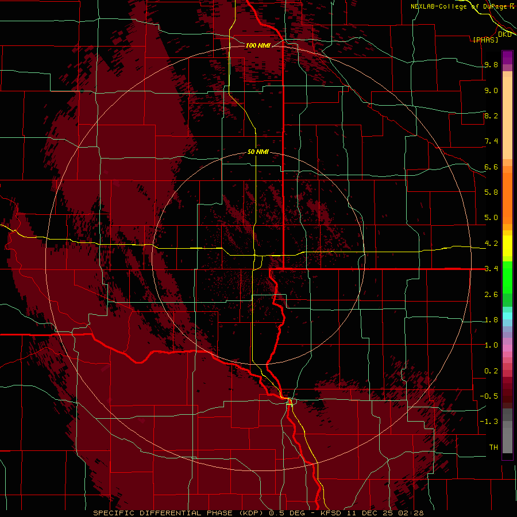
Task: Select the -0.5 scale value
Action: 489,396
